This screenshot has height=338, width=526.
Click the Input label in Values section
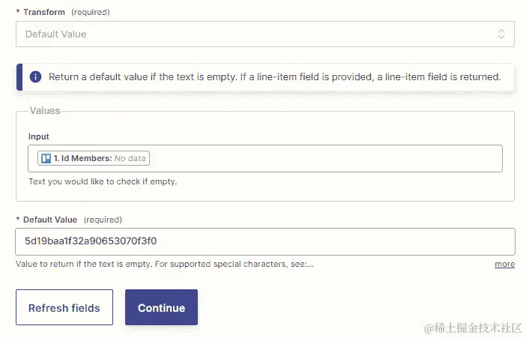(x=39, y=136)
